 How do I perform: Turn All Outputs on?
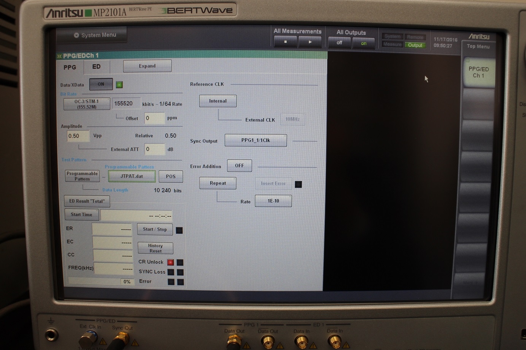pos(364,43)
